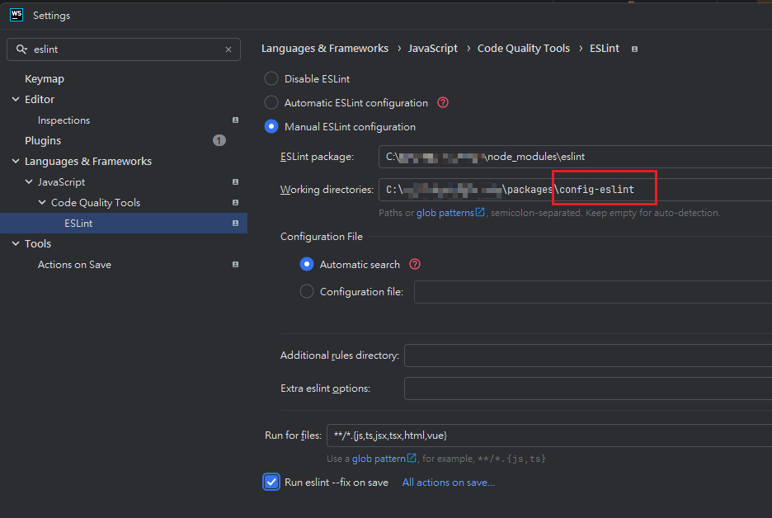Screen dimensions: 772x518
Task: Collapse the Languages & Frameworks tree node
Action: 16,161
